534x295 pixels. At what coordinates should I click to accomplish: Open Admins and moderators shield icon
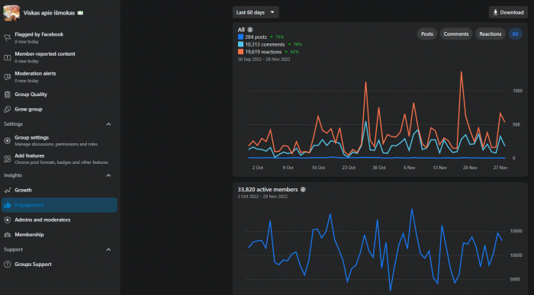7,220
